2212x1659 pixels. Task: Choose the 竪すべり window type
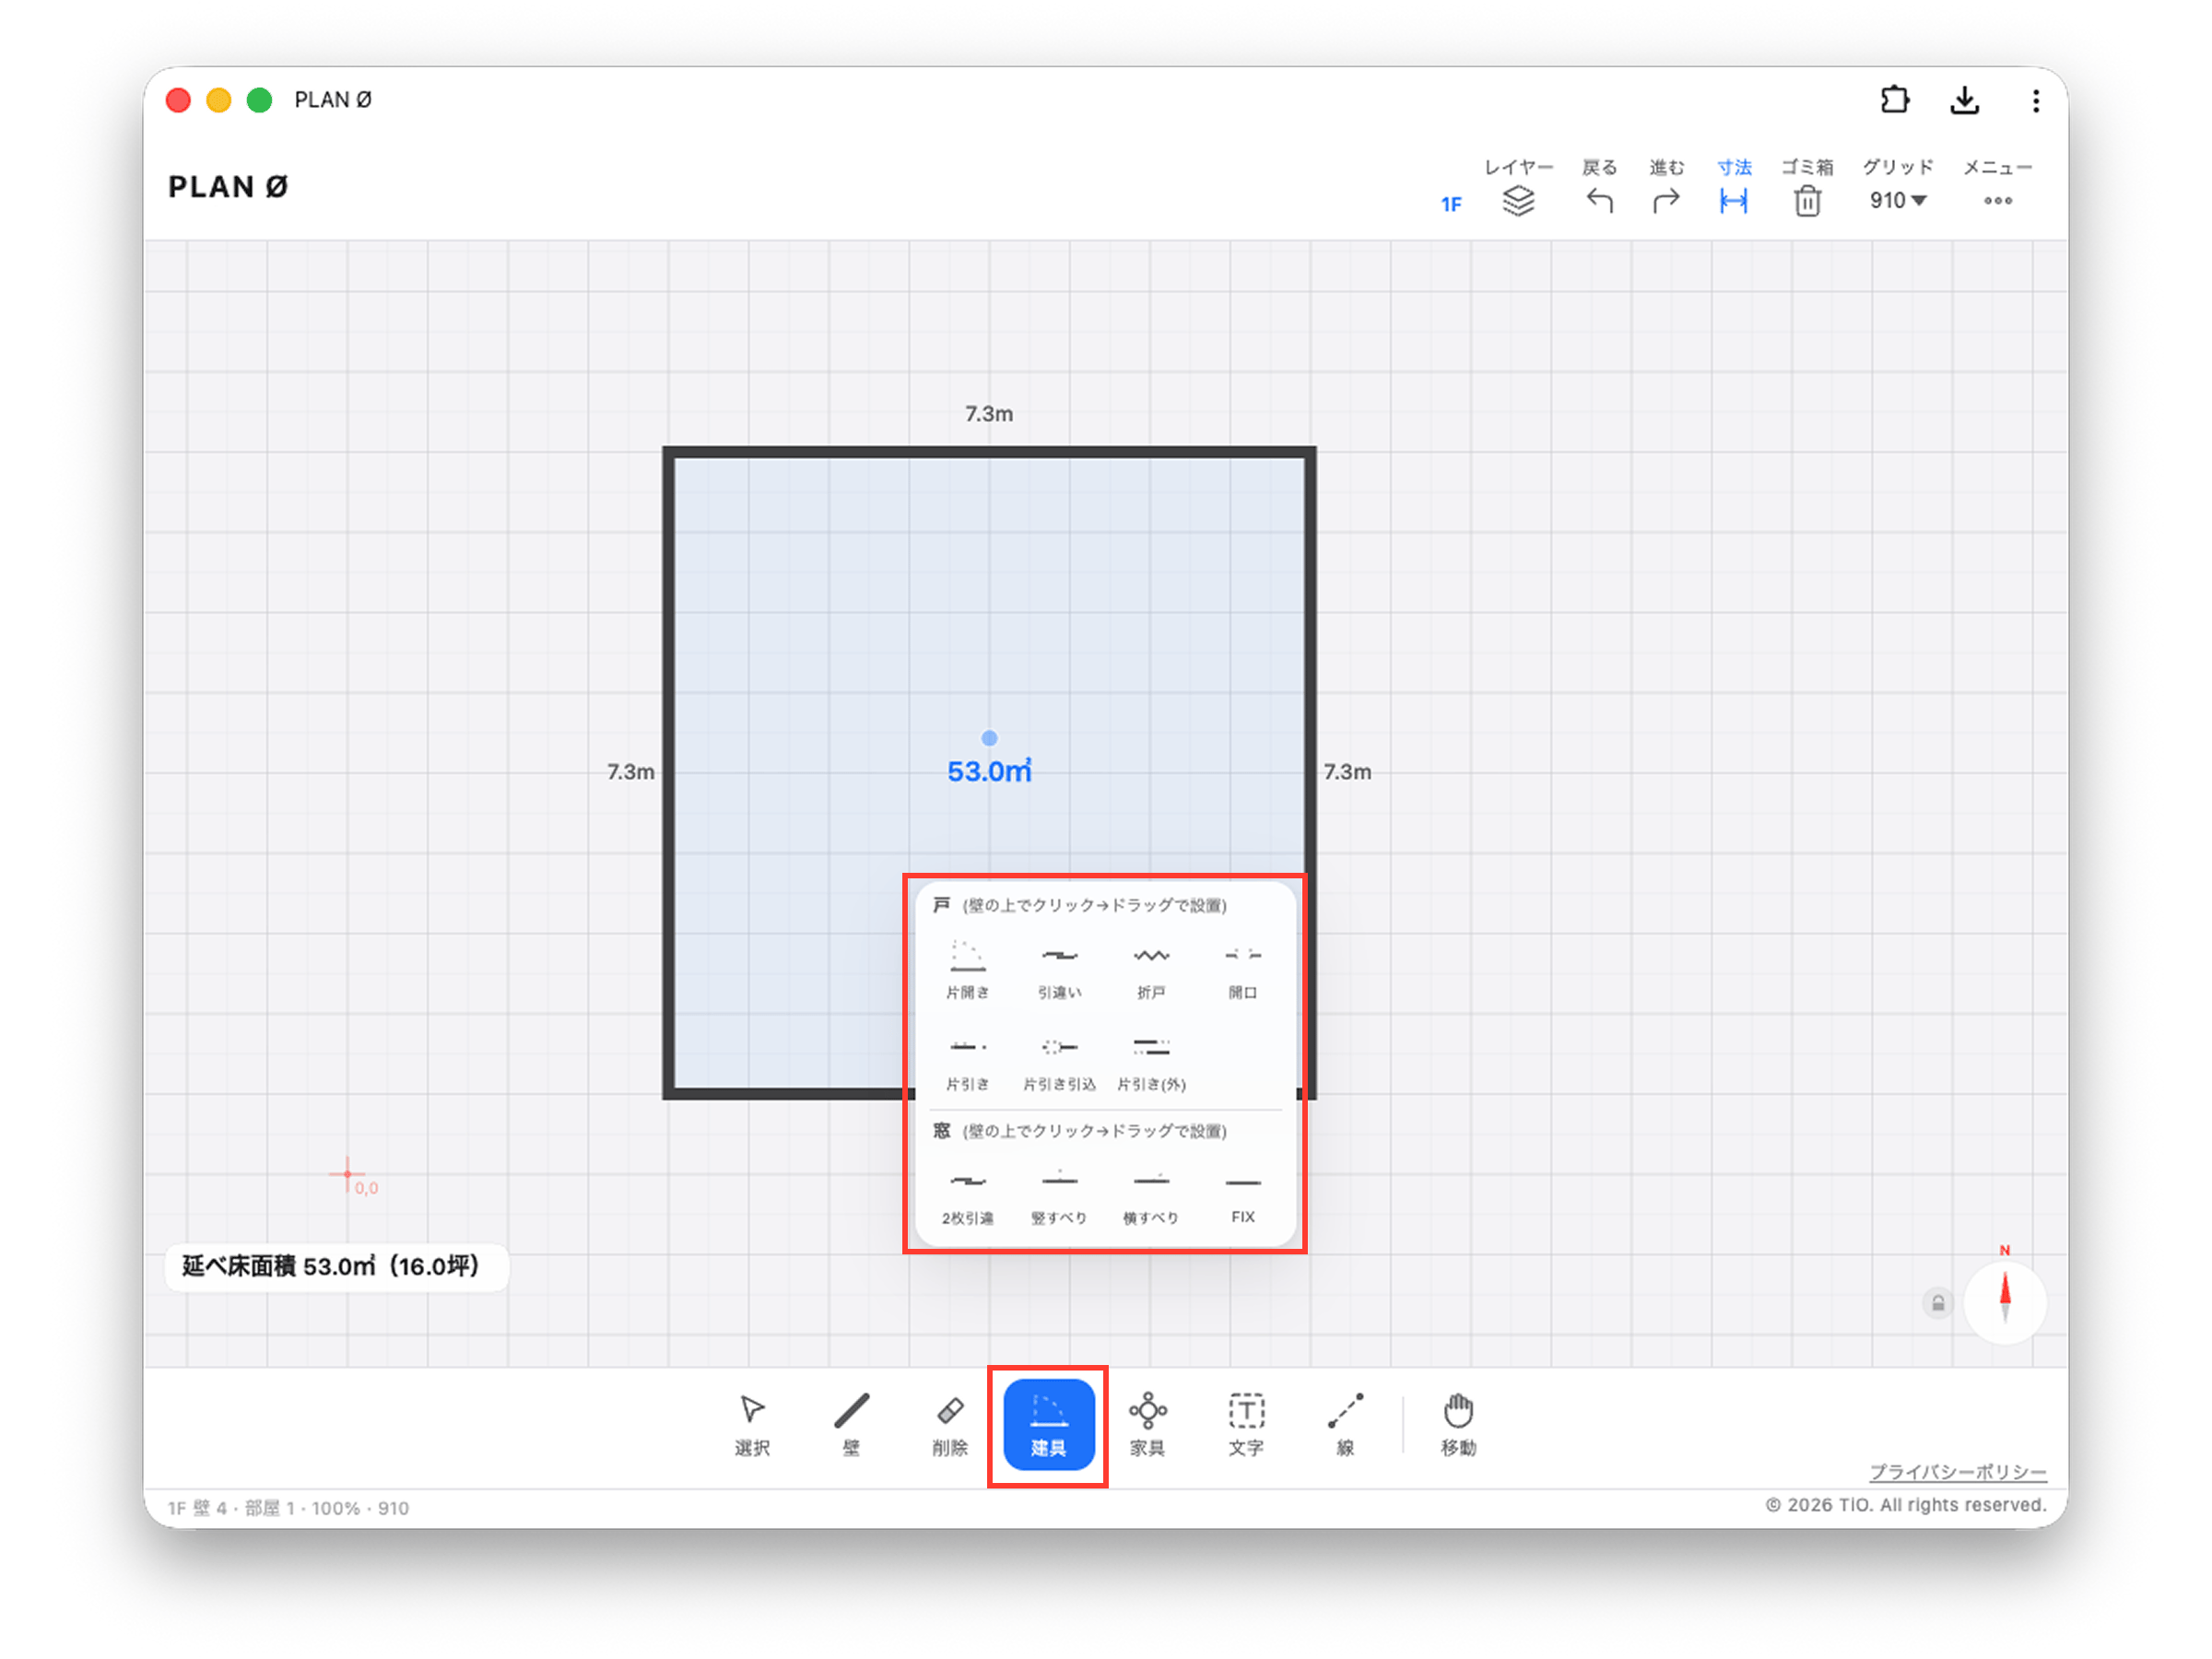(x=1059, y=1195)
